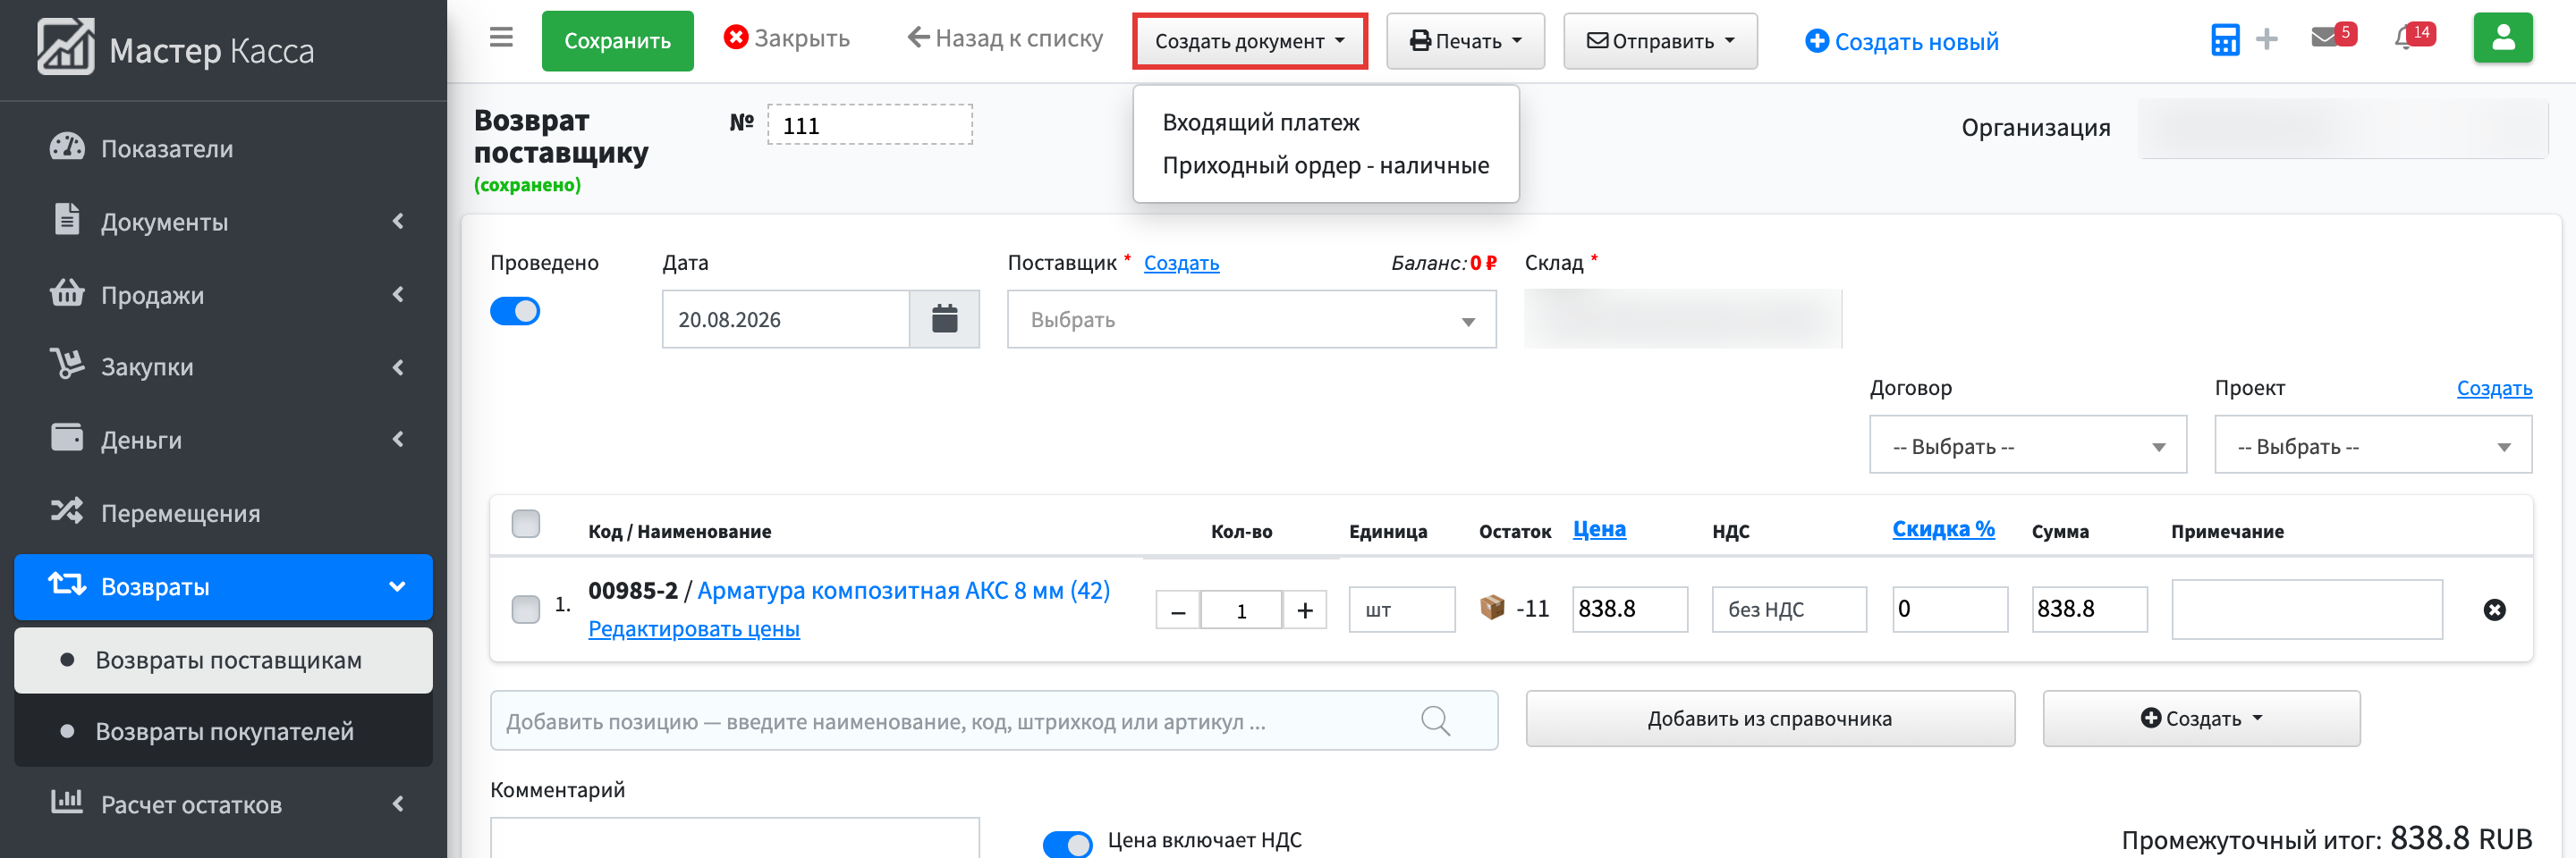Tick the checkbox for Арматура композитная row

525,610
